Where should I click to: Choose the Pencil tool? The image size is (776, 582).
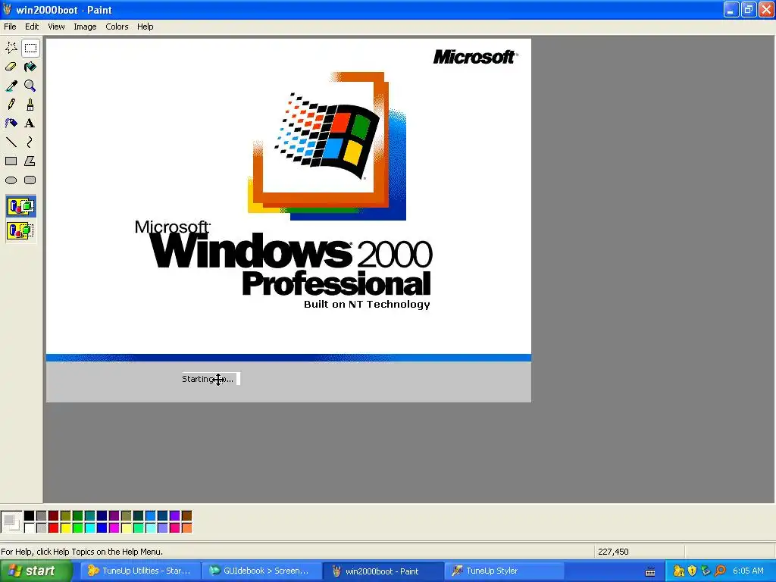(x=11, y=105)
